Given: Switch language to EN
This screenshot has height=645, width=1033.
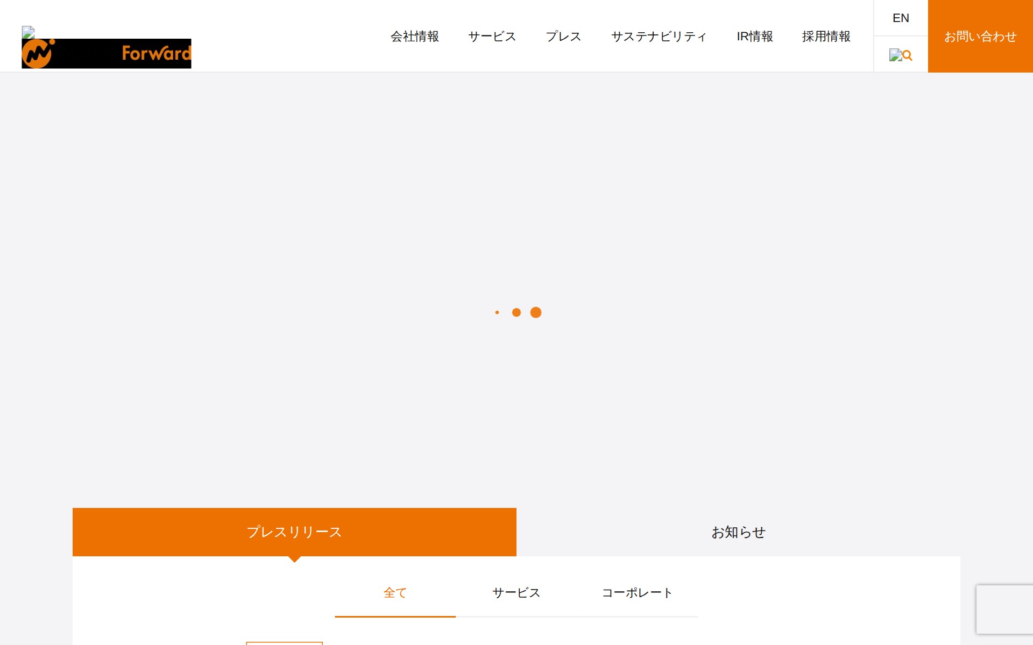Looking at the screenshot, I should 901,18.
